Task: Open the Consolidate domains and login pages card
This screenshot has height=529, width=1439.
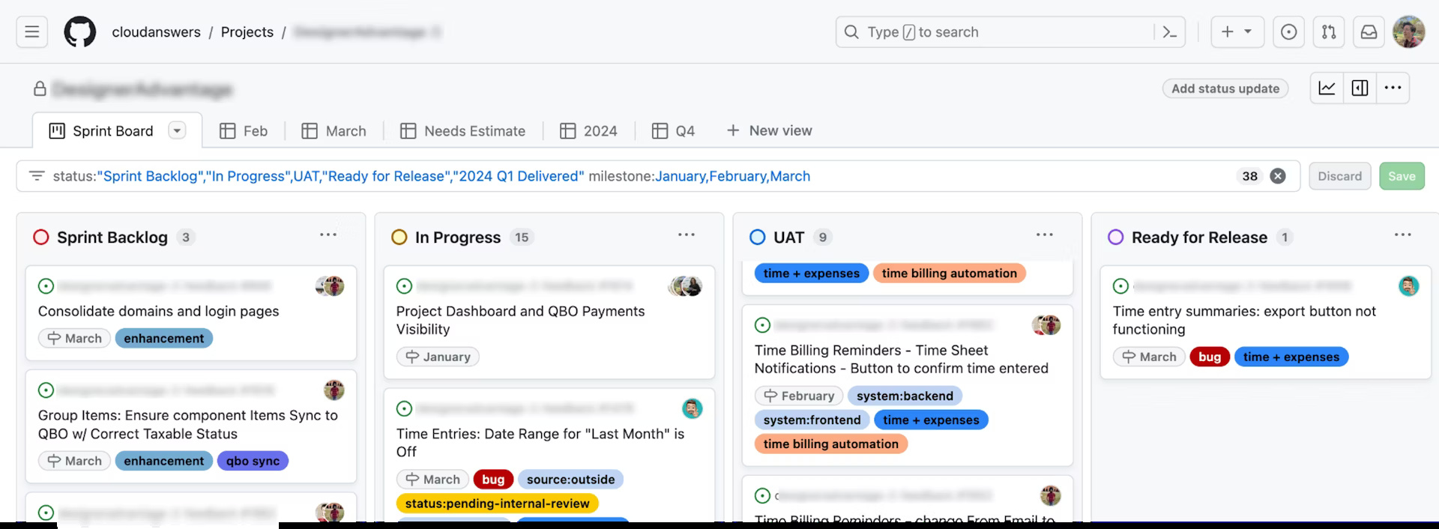Action: pyautogui.click(x=158, y=311)
